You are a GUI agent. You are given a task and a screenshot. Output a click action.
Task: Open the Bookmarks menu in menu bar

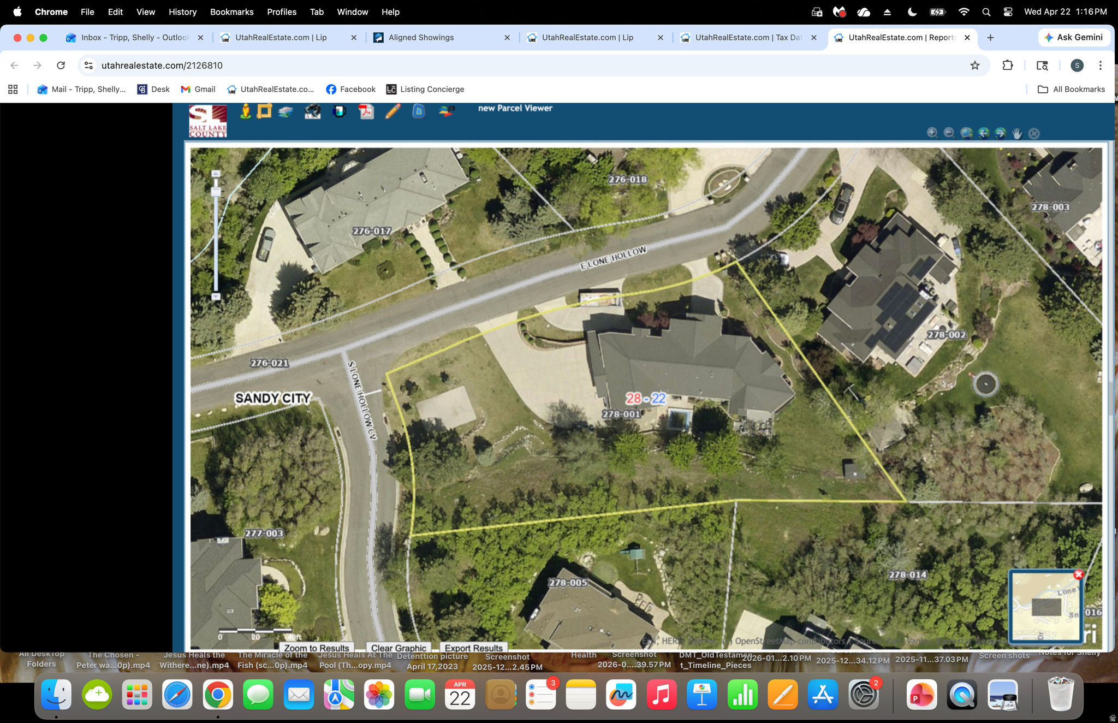coord(231,11)
